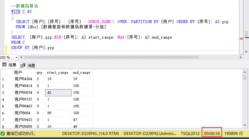Click the results table icon on 结果 tab
The height and width of the screenshot is (139, 249).
coord(4,65)
